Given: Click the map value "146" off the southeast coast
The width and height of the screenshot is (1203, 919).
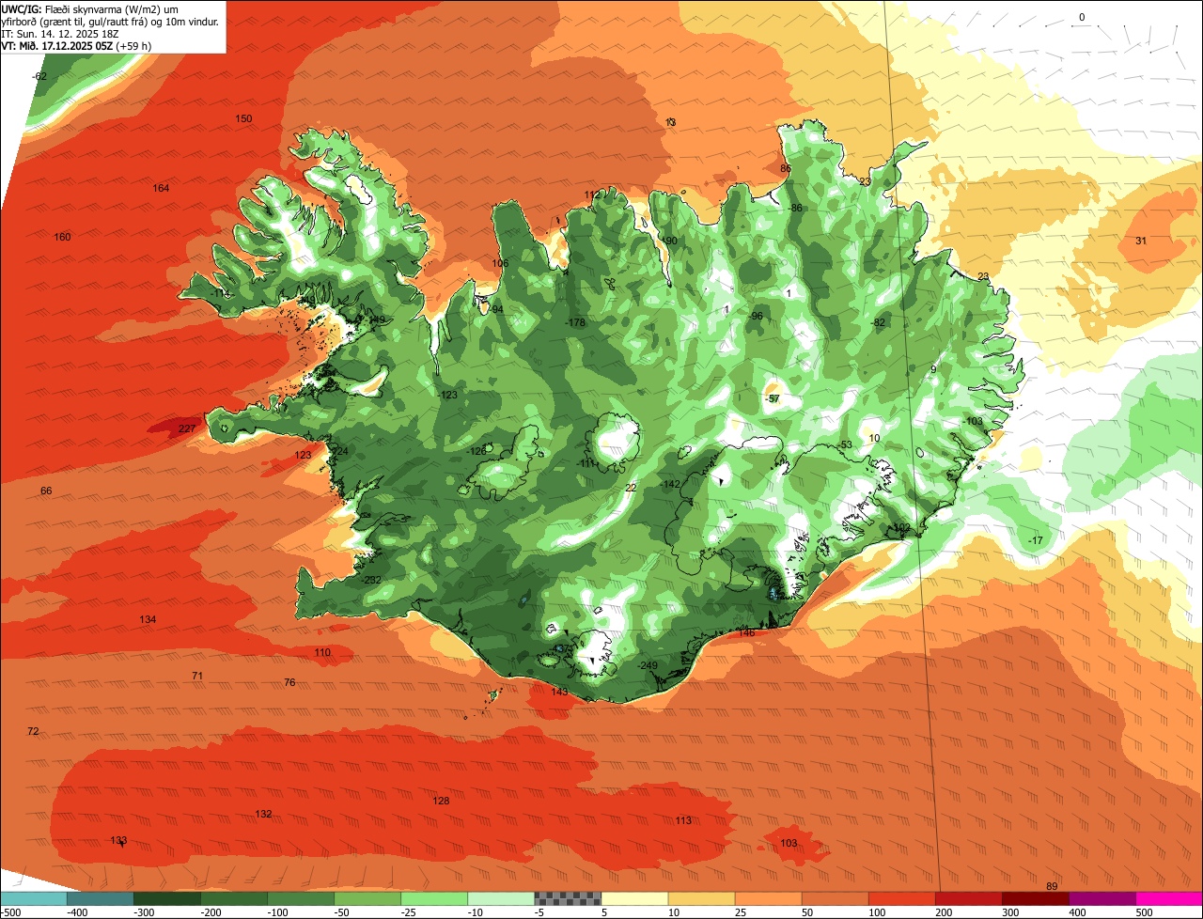Looking at the screenshot, I should tap(746, 632).
